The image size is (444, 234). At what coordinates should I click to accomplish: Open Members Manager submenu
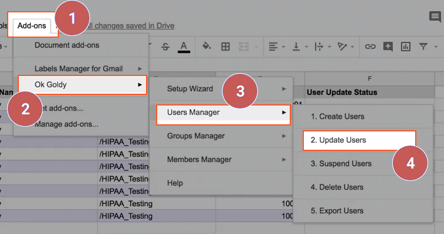click(221, 160)
